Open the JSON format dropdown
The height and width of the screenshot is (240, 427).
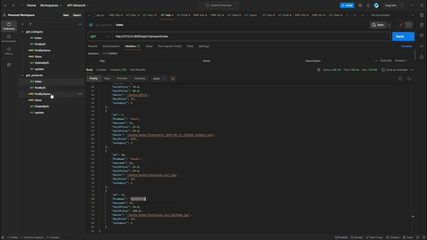[x=159, y=79]
